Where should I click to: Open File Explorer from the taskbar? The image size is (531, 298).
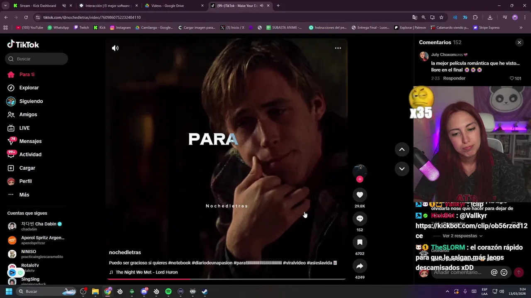[x=95, y=291]
